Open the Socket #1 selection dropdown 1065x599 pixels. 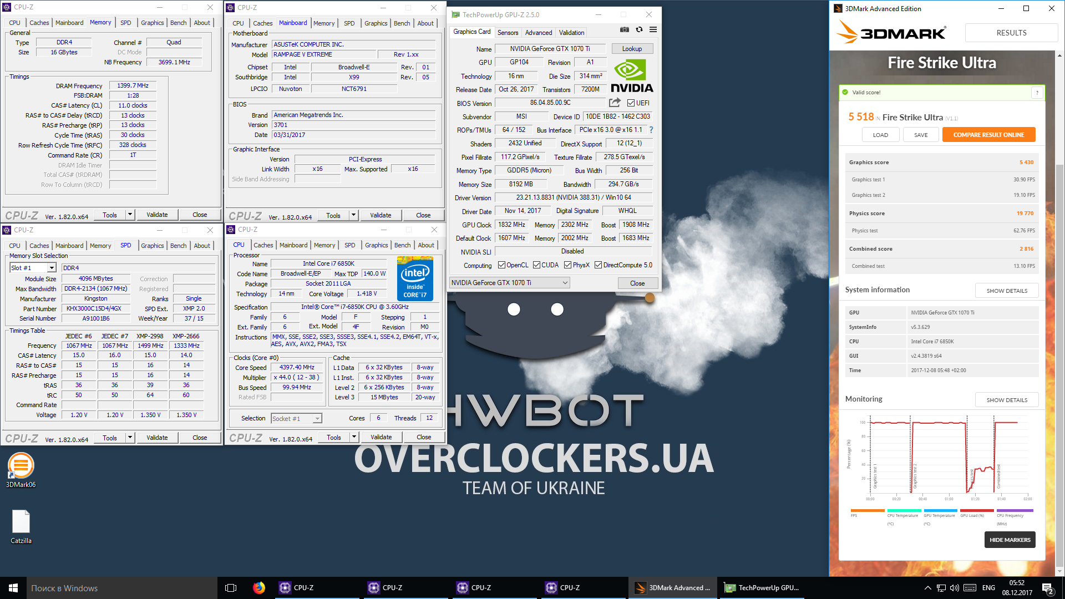[296, 419]
